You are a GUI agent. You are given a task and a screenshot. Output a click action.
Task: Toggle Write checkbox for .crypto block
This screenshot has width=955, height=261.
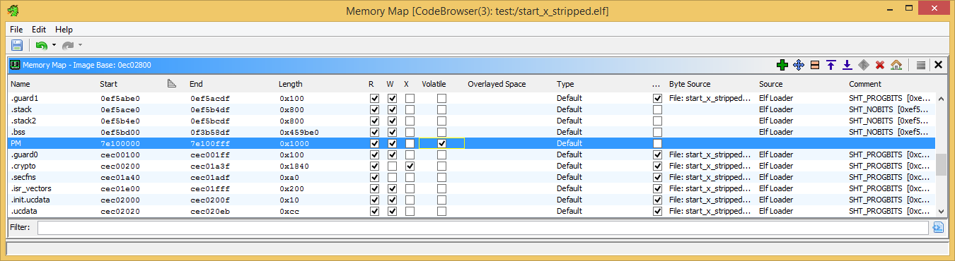(392, 166)
